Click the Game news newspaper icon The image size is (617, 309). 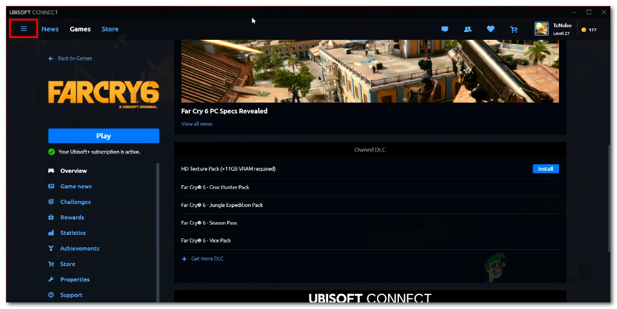pyautogui.click(x=51, y=186)
